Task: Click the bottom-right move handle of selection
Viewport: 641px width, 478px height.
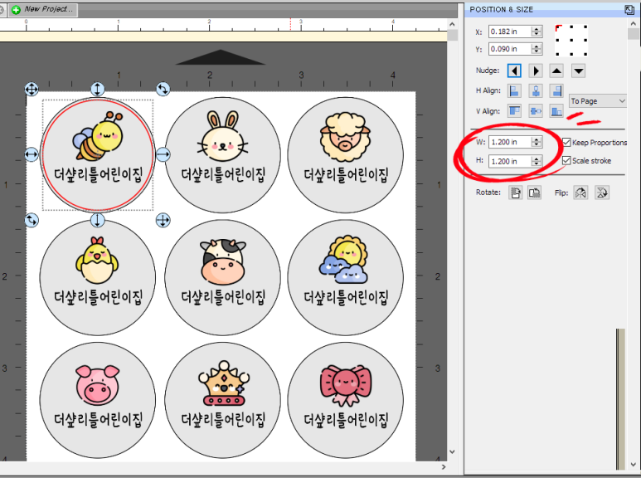Action: point(163,220)
